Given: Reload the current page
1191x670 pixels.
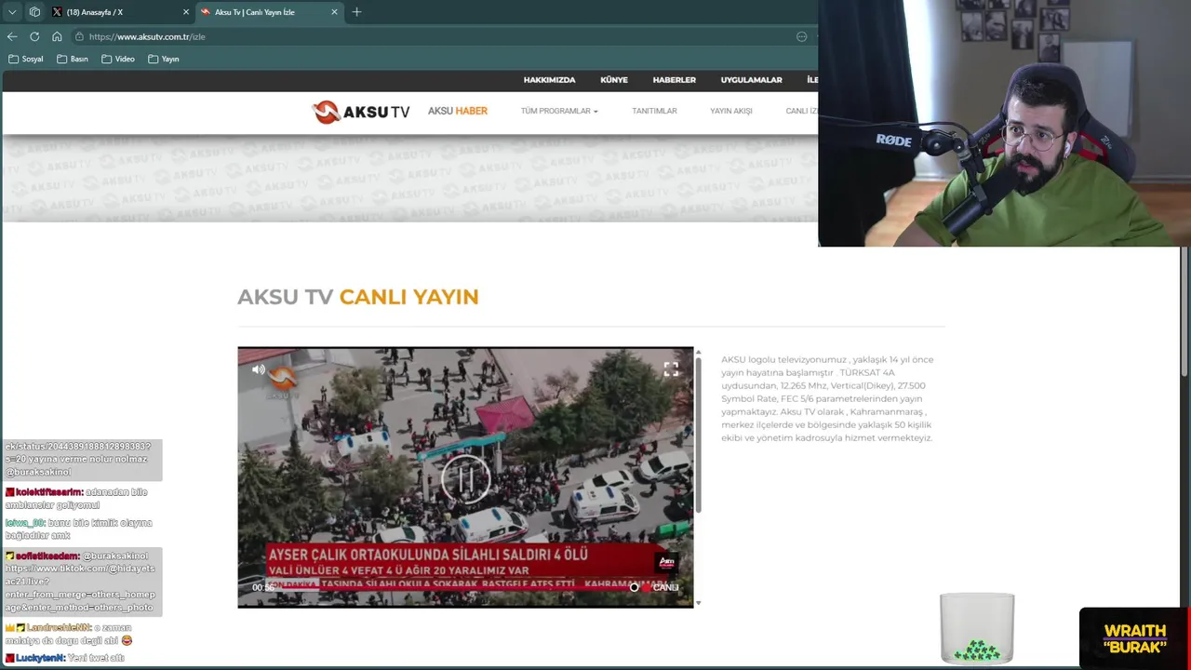Looking at the screenshot, I should (34, 36).
